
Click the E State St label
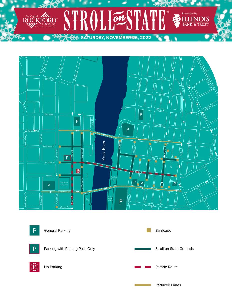point(138,172)
